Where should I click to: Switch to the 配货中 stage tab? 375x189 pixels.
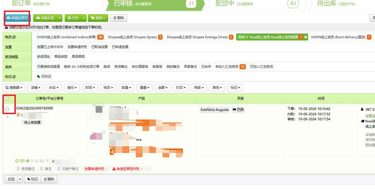point(225,4)
